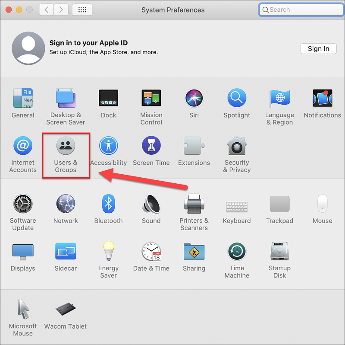The width and height of the screenshot is (345, 345).
Task: Open the Dock preferences
Action: point(108,98)
